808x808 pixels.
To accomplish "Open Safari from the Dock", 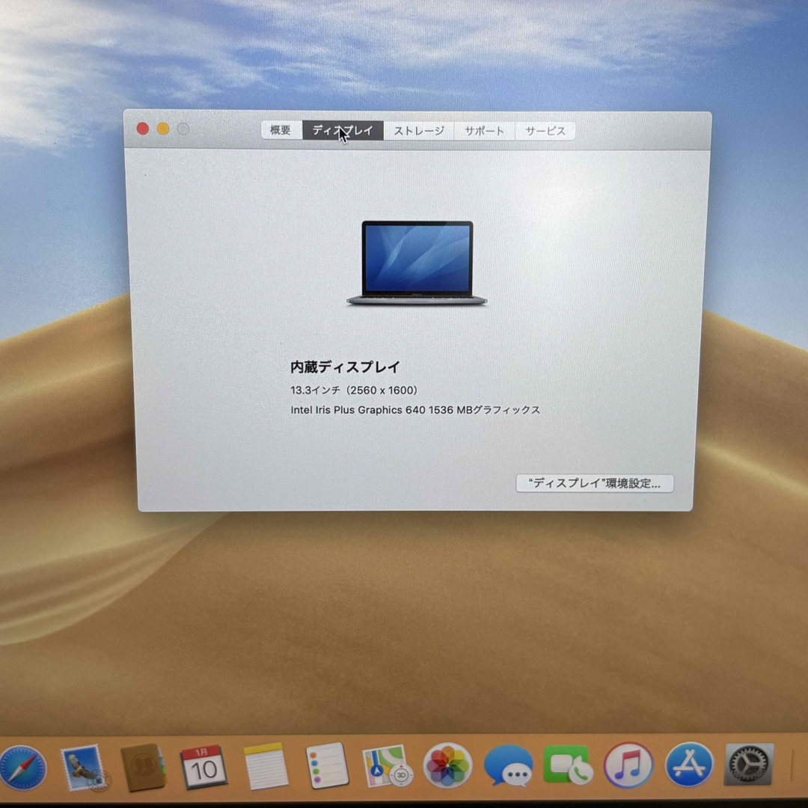I will (x=22, y=768).
